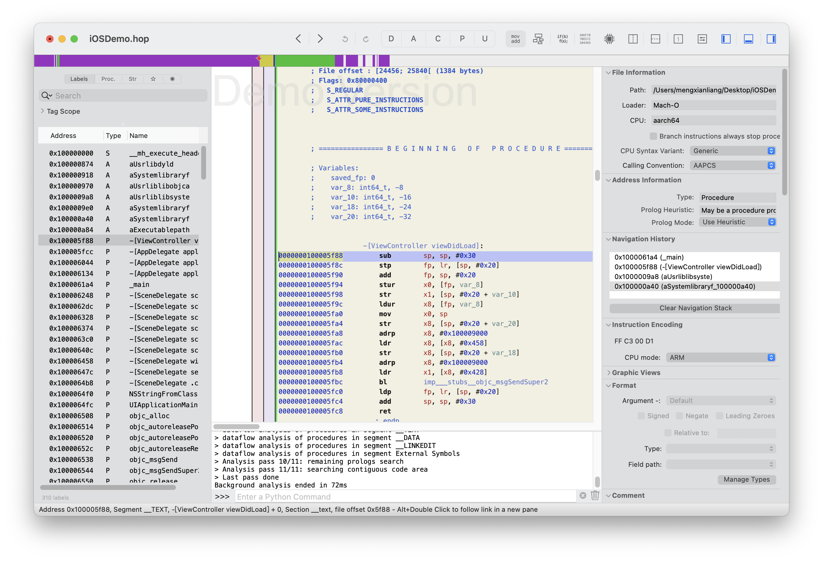Toggle the Leading Zeroes checkbox
Image resolution: width=823 pixels, height=561 pixels.
pos(719,416)
